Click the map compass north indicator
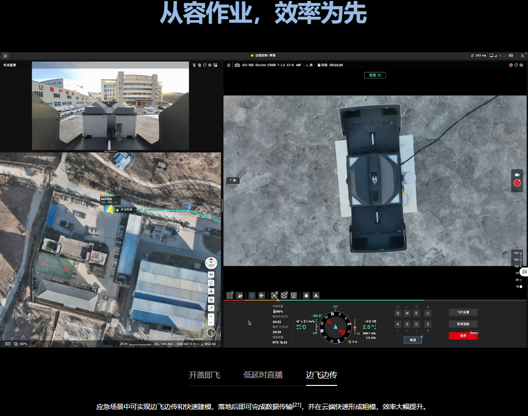The image size is (528, 416). click(211, 263)
